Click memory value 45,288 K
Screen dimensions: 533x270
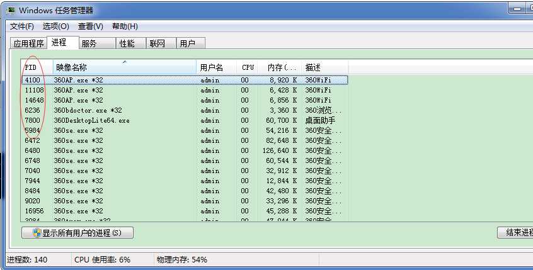(282, 211)
